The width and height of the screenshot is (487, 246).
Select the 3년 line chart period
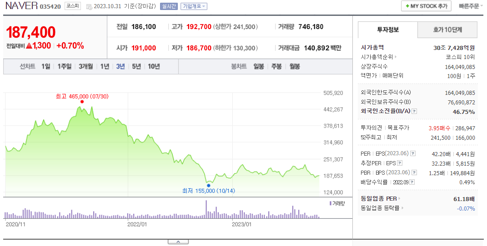click(x=120, y=66)
